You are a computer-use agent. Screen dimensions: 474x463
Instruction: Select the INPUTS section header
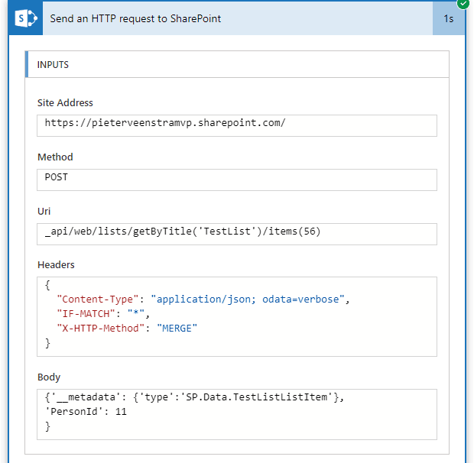[237, 64]
